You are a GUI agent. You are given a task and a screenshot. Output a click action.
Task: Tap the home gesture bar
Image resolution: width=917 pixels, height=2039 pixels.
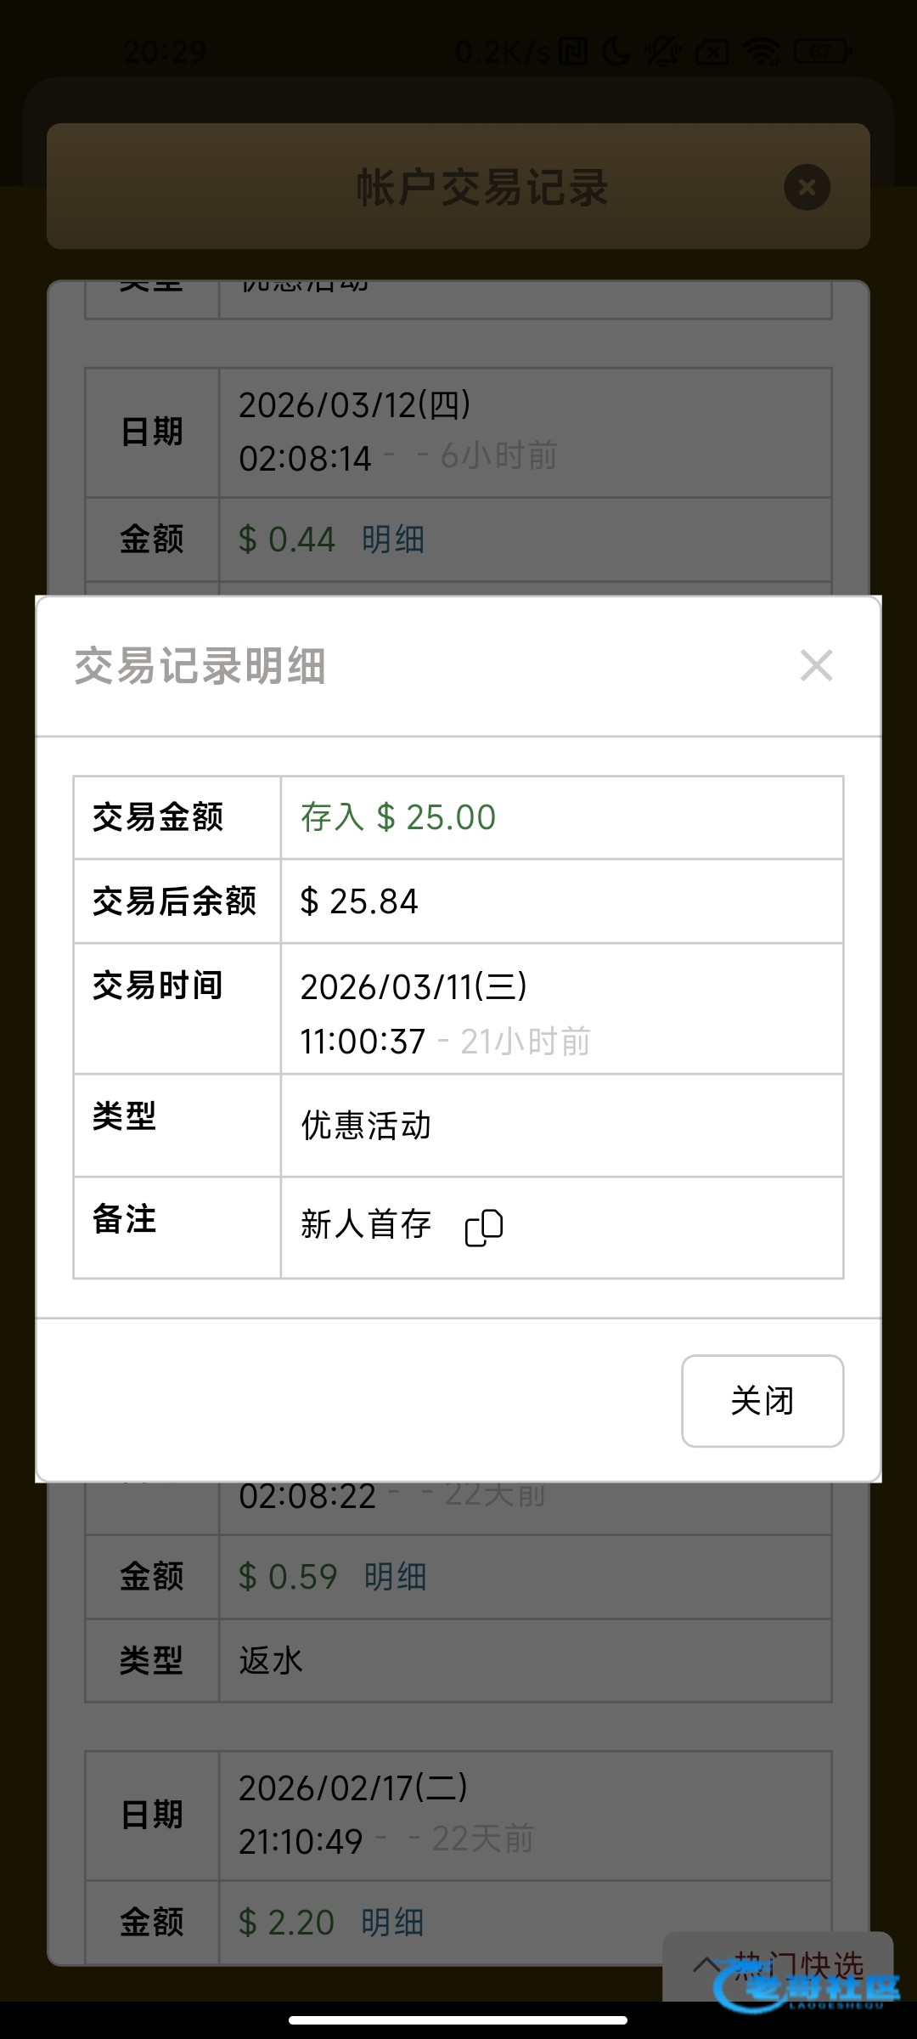[458, 2019]
